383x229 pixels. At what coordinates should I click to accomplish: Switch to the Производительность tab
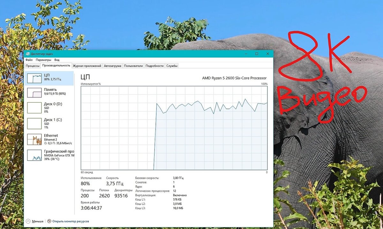[56, 65]
